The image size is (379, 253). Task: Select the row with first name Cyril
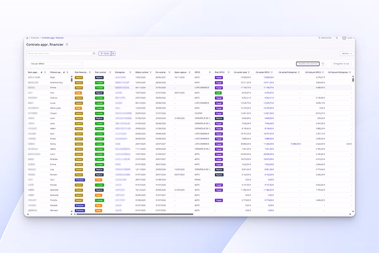click(x=189, y=180)
